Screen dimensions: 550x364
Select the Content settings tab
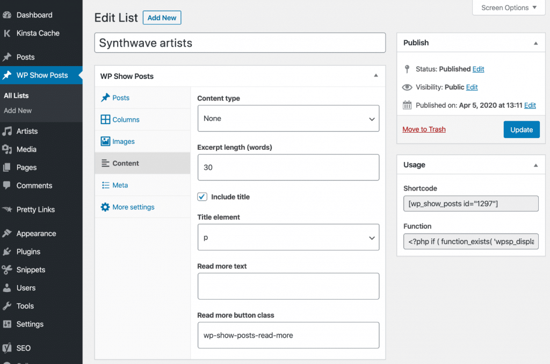coord(142,163)
